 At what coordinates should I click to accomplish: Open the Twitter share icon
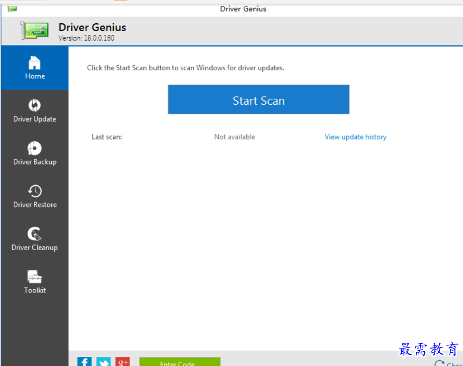point(104,362)
